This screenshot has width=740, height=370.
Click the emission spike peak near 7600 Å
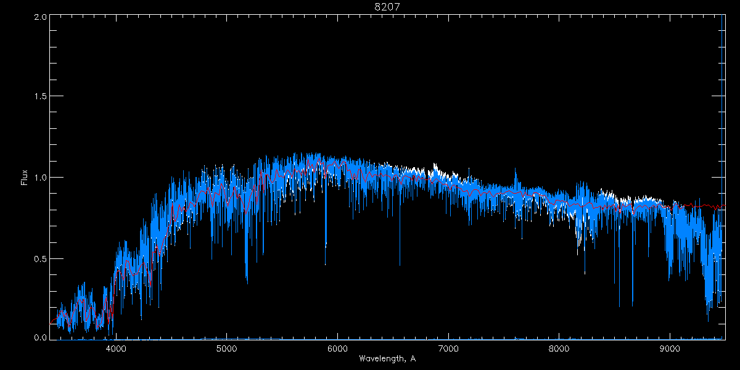(x=516, y=168)
